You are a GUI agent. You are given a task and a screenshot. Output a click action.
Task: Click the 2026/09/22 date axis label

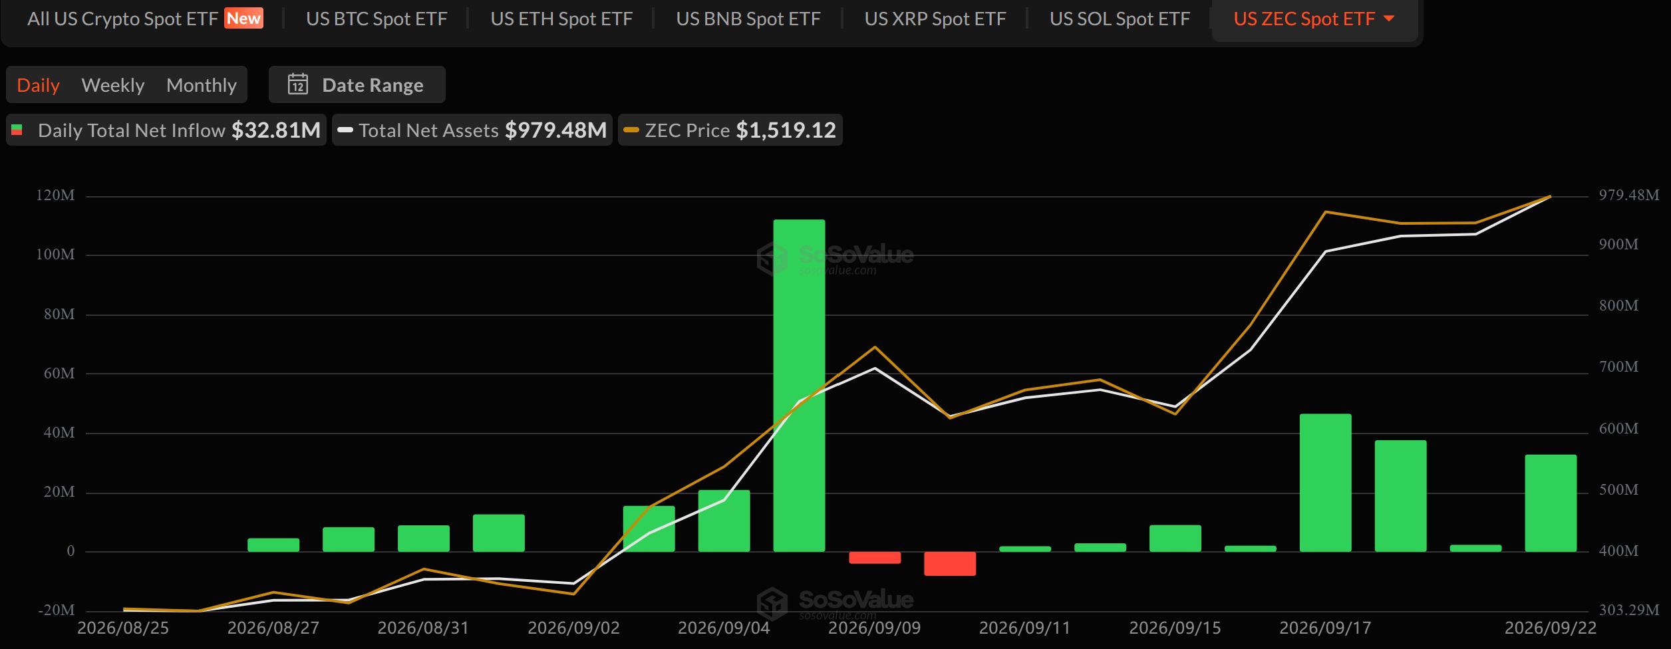[1550, 628]
